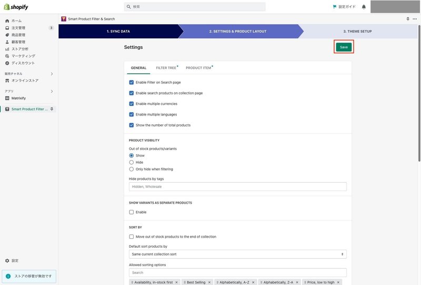Click the setup guide flag icon

click(335, 7)
